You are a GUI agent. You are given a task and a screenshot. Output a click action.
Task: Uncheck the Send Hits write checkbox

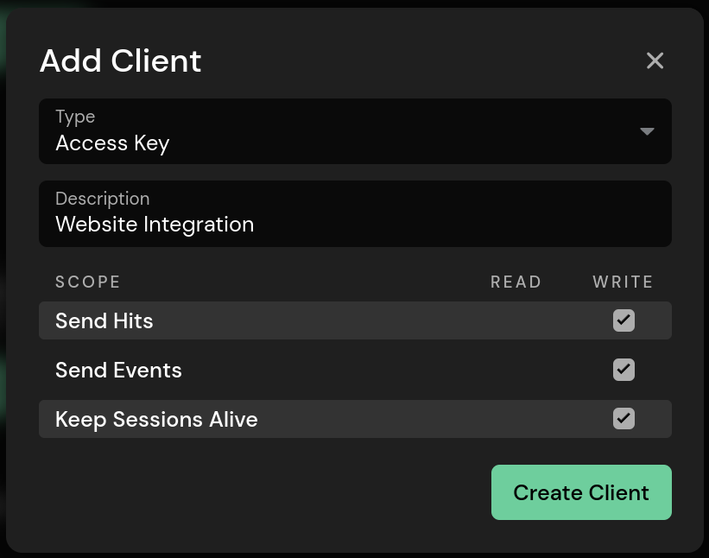(x=624, y=320)
